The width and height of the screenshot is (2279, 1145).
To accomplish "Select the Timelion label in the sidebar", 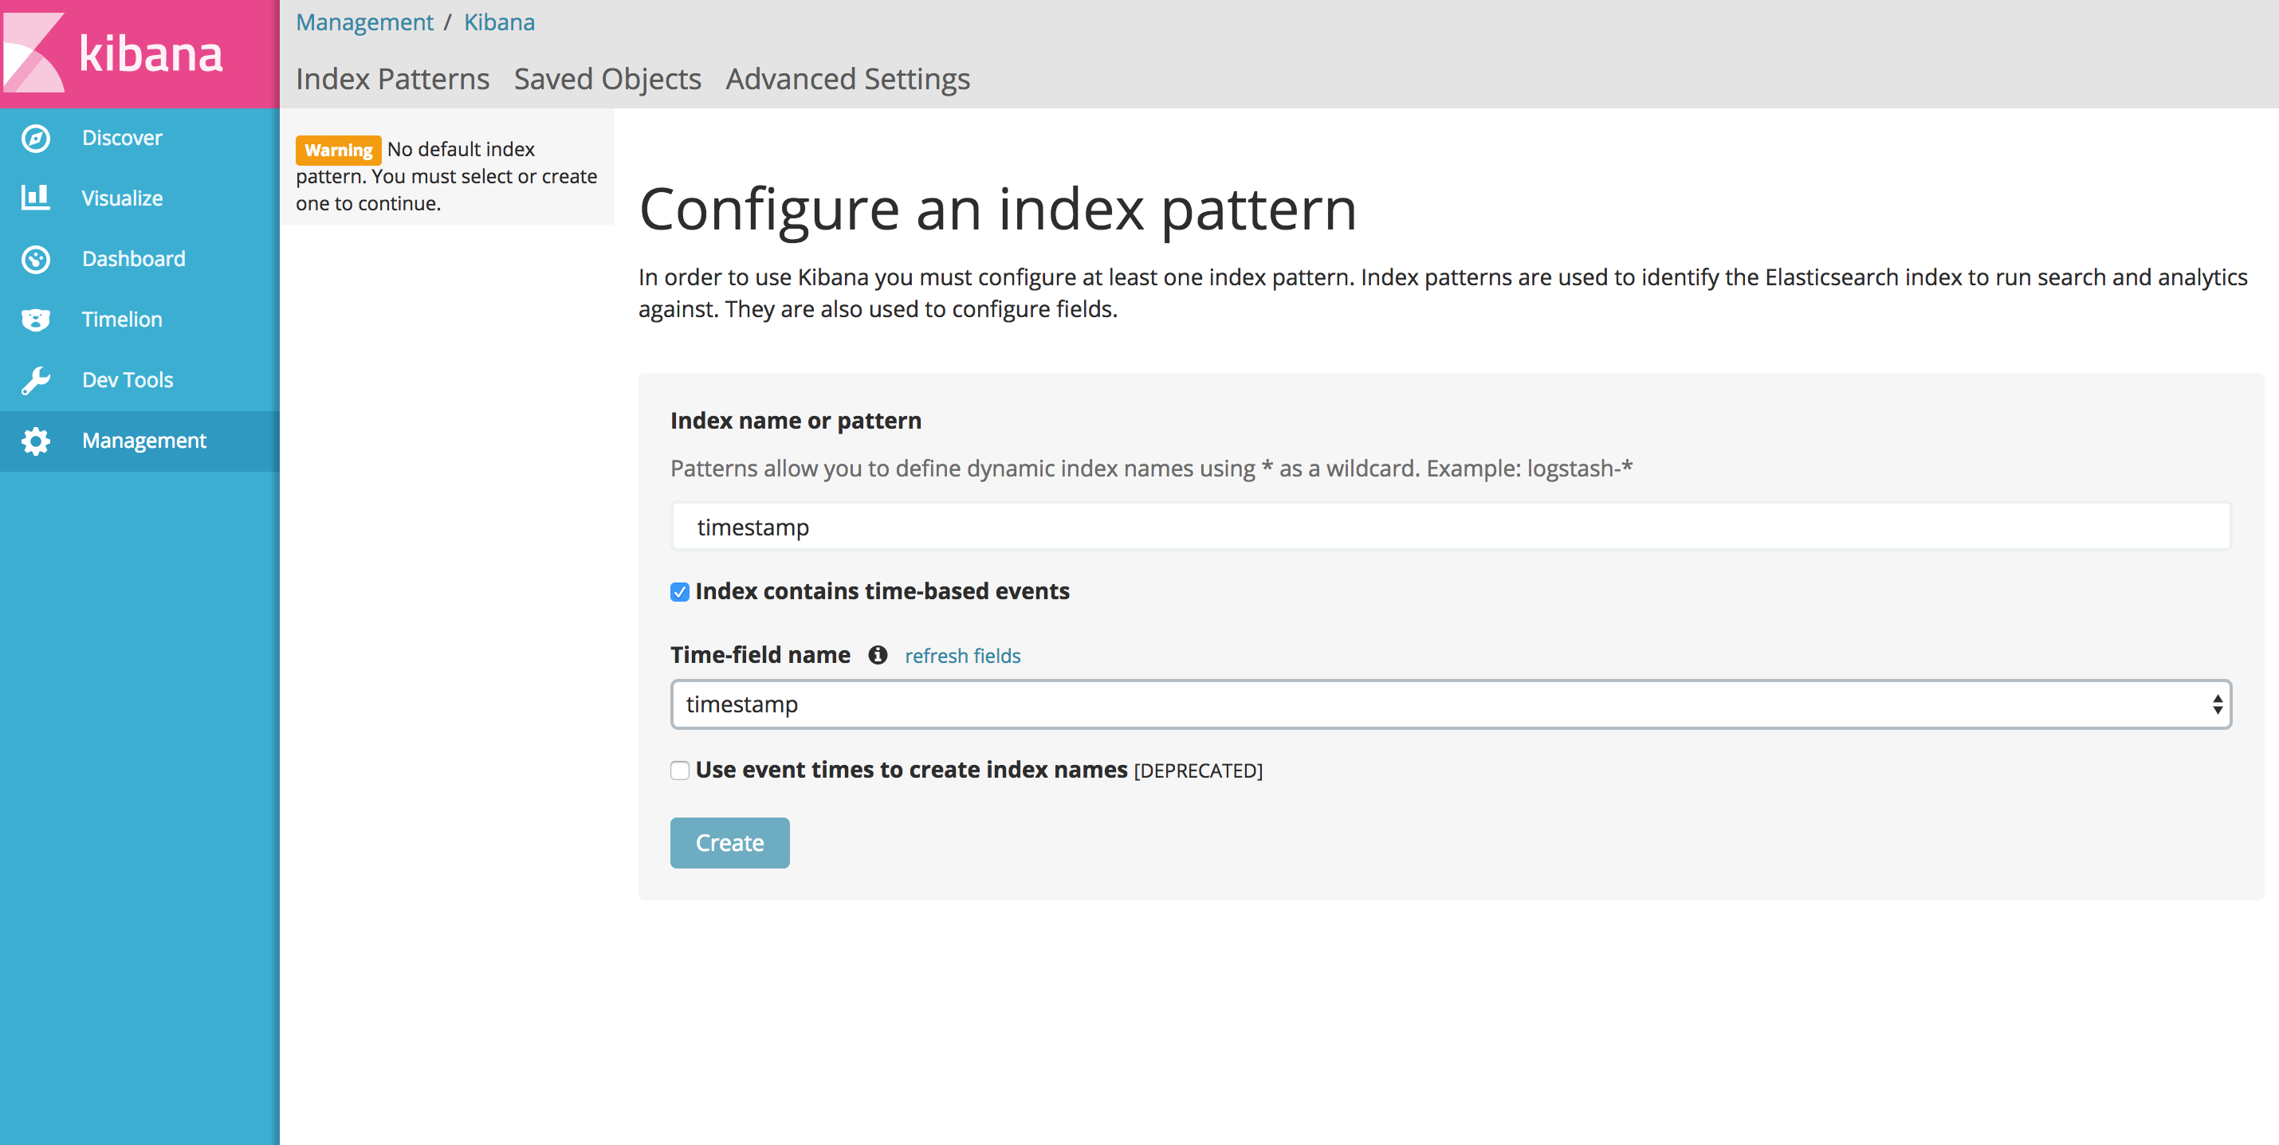I will point(122,320).
